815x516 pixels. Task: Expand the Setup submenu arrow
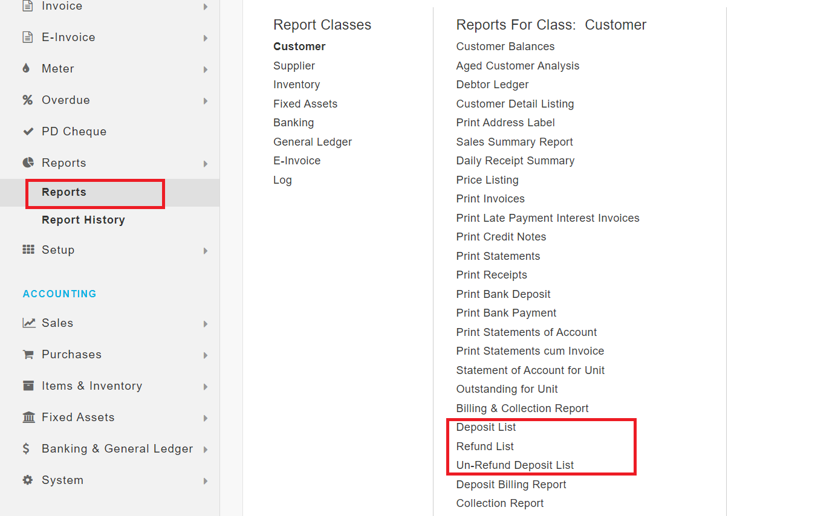[206, 251]
